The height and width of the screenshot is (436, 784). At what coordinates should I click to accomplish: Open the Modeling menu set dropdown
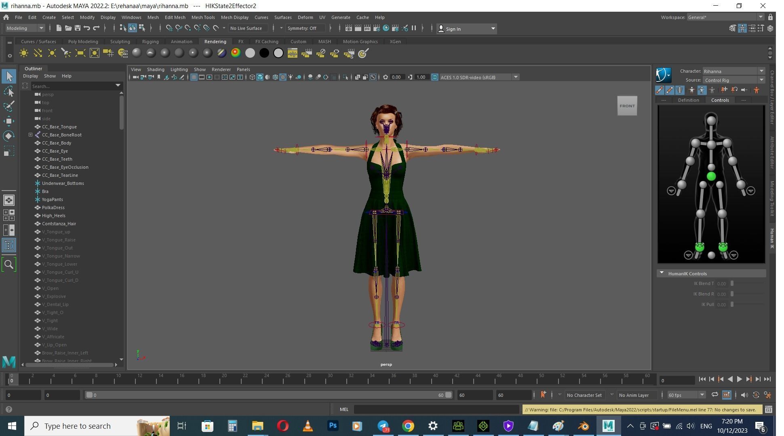pos(25,28)
